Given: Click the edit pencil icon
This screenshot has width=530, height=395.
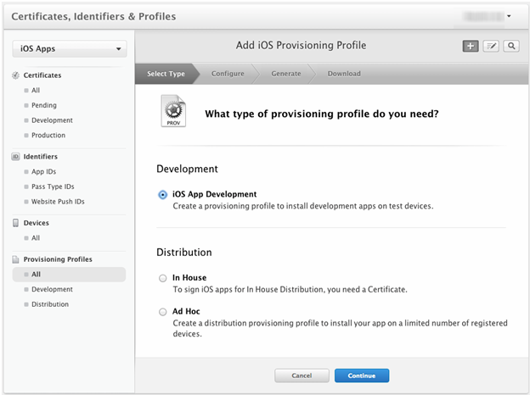Looking at the screenshot, I should [491, 46].
